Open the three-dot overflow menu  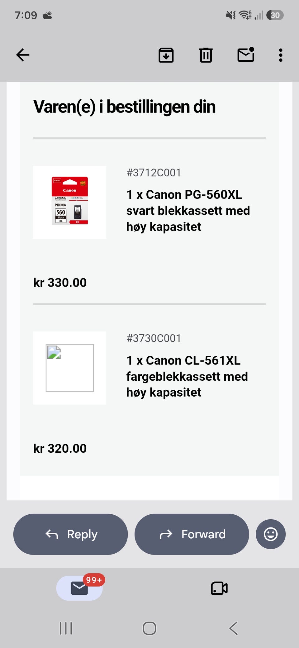pyautogui.click(x=281, y=55)
